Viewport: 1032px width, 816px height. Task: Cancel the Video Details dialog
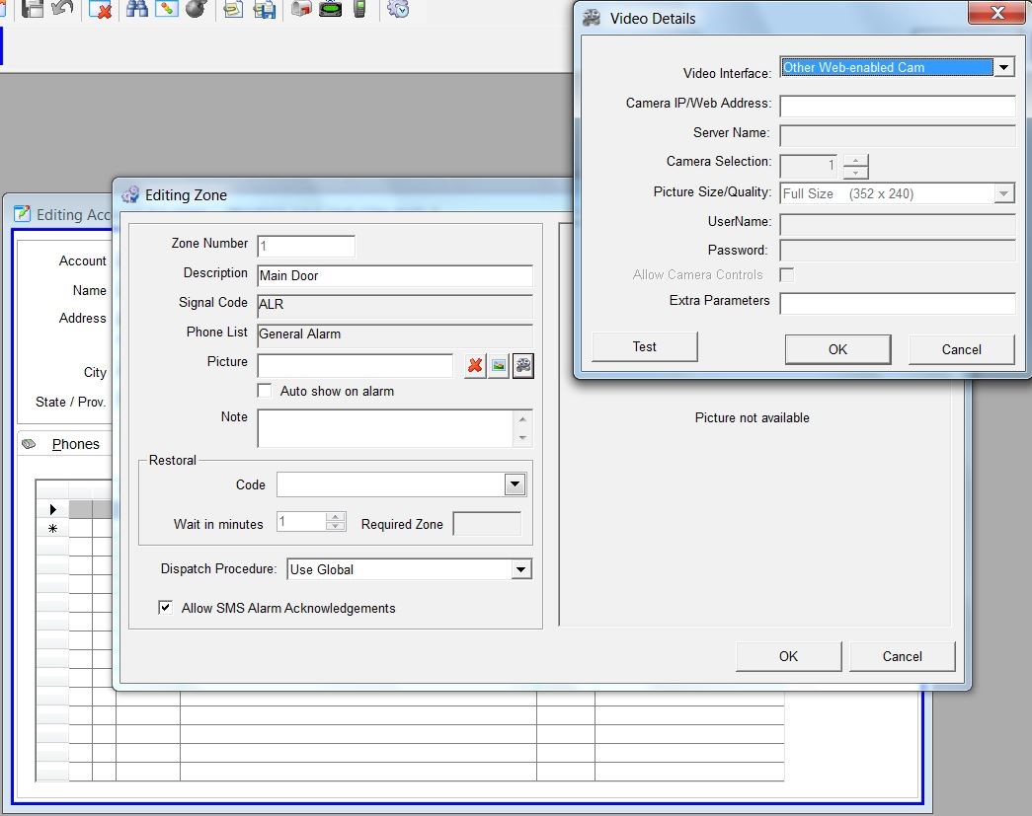click(x=962, y=349)
